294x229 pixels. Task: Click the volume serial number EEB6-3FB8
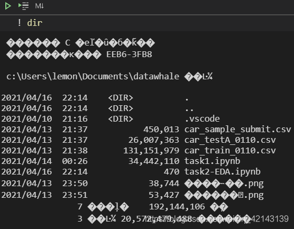pyautogui.click(x=129, y=54)
